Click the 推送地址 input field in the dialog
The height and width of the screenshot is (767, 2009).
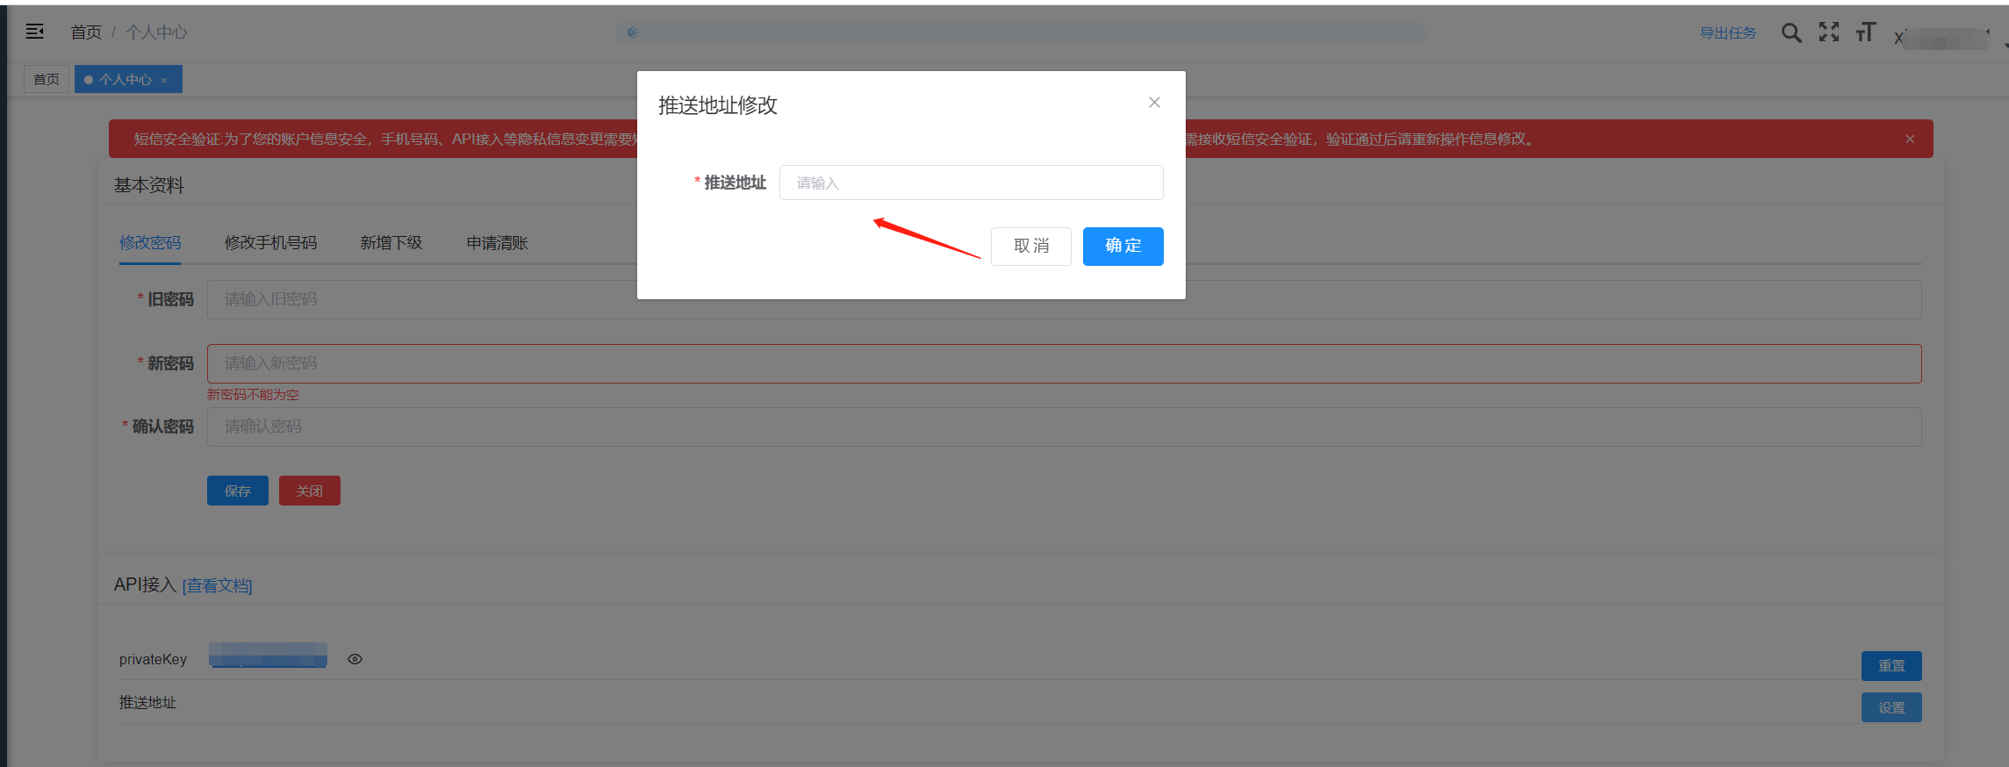pyautogui.click(x=971, y=183)
